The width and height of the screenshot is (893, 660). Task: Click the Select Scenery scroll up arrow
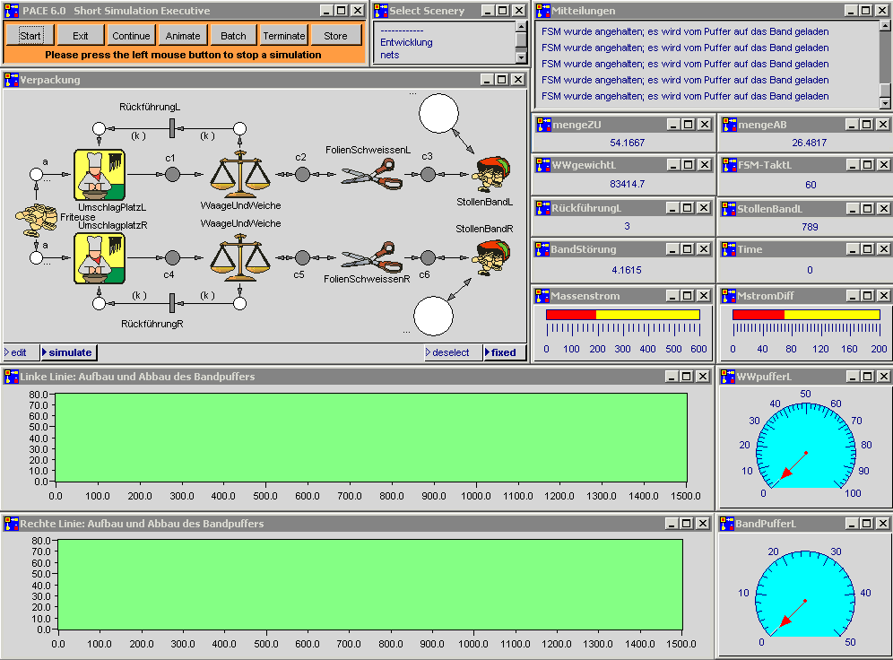pos(521,27)
